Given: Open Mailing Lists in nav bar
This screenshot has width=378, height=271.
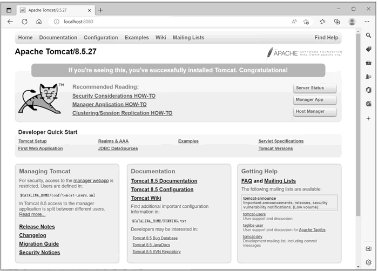Looking at the screenshot, I should click(188, 38).
